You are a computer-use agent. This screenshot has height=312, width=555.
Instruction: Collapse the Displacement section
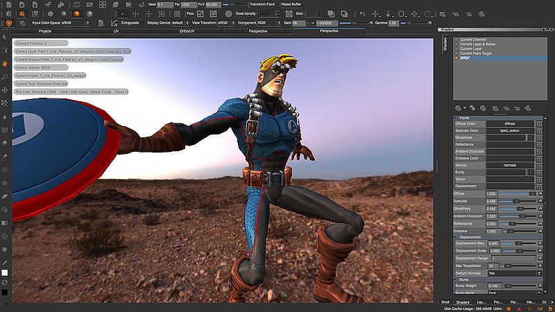pyautogui.click(x=456, y=237)
